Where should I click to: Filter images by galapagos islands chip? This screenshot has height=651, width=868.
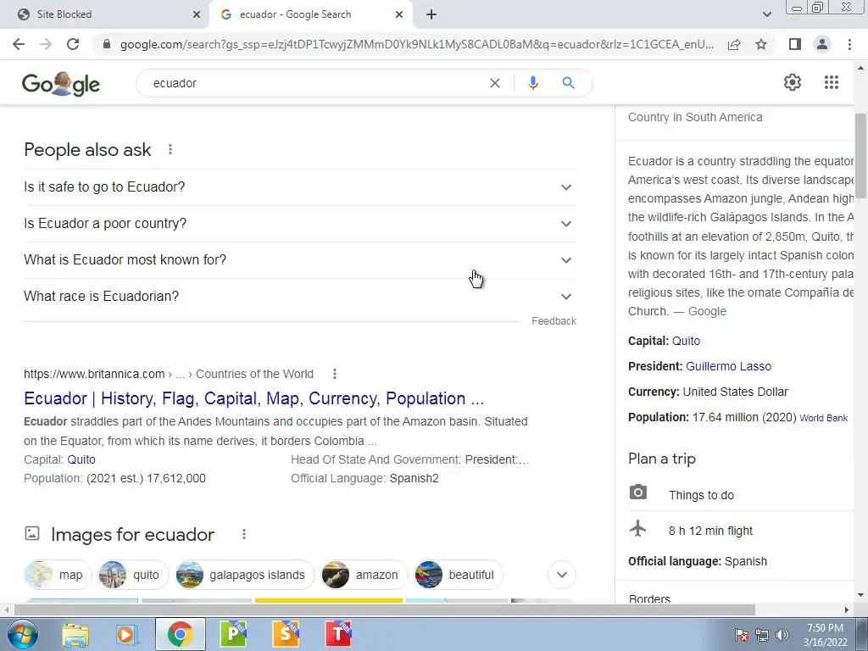coord(245,575)
